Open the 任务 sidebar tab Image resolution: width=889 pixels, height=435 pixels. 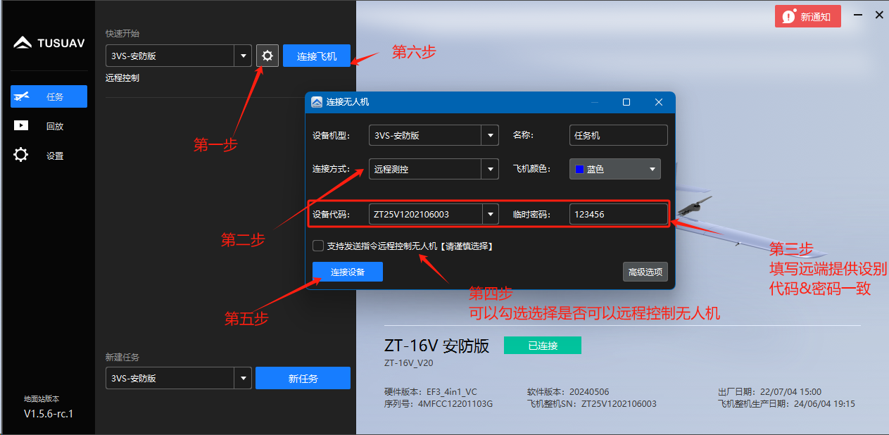[x=49, y=96]
